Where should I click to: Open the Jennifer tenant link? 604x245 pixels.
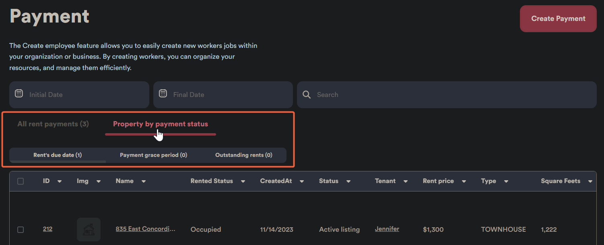pos(387,229)
